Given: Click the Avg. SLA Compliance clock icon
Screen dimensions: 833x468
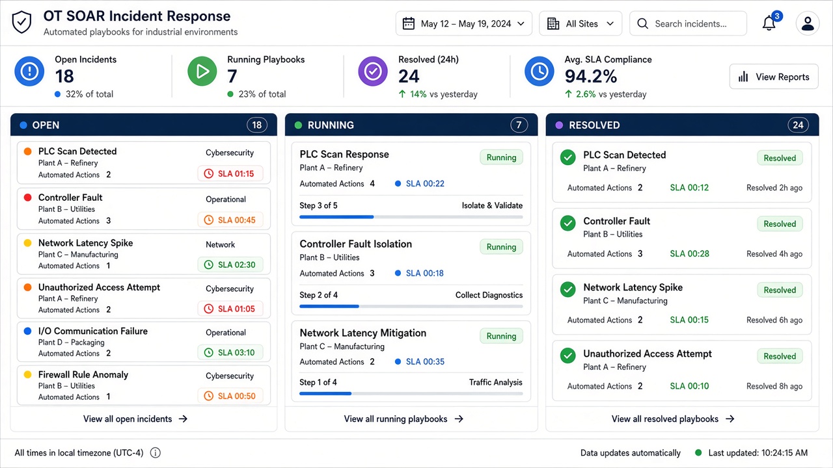Looking at the screenshot, I should (539, 71).
